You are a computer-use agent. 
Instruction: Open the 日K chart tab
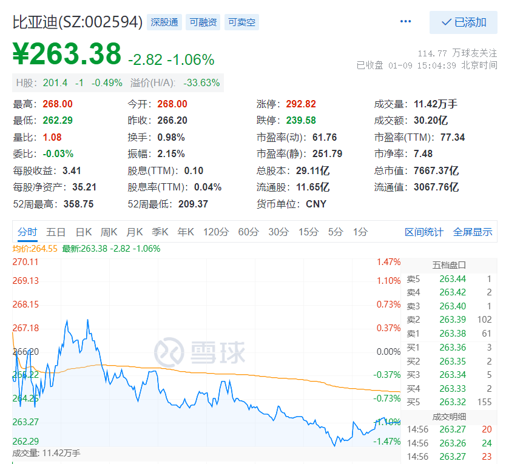(84, 232)
